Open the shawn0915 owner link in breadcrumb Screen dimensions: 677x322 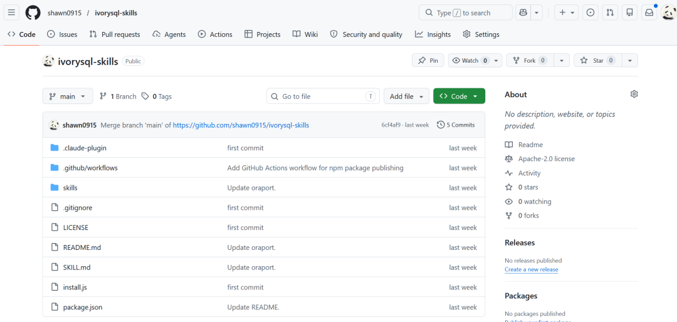65,13
